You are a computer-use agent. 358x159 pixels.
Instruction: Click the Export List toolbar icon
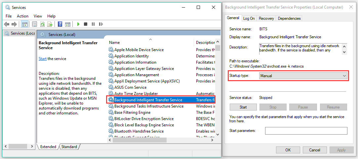coord(50,24)
